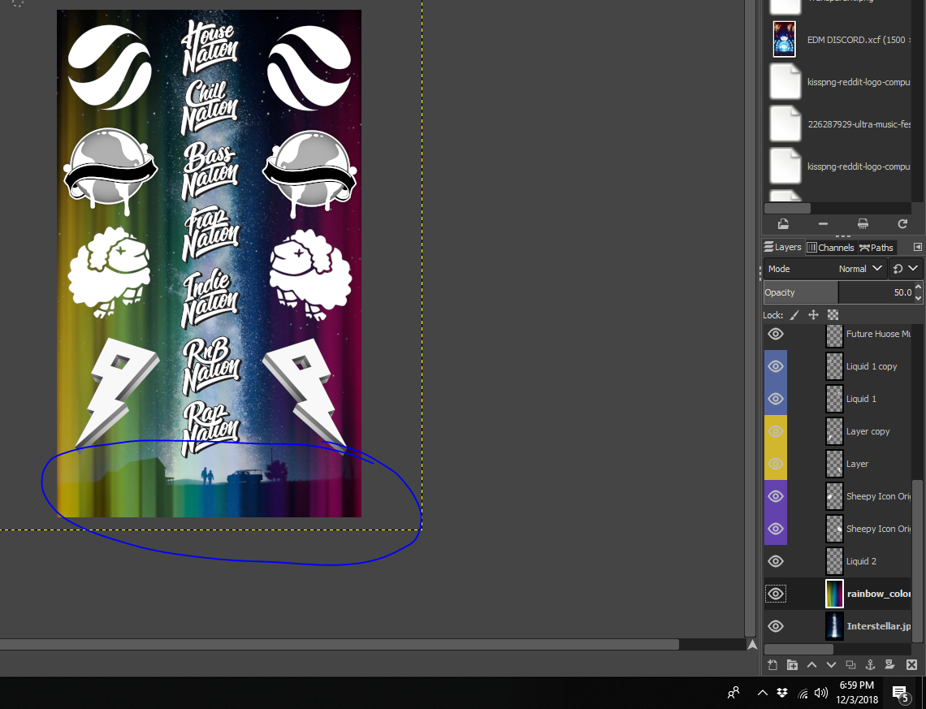Increase layer opacity with the up arrow
Image resolution: width=926 pixels, height=709 pixels.
point(918,287)
